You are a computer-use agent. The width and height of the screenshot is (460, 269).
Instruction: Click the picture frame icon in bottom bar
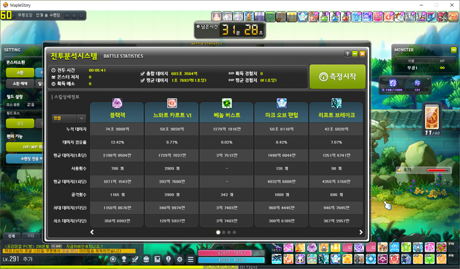click(157, 259)
